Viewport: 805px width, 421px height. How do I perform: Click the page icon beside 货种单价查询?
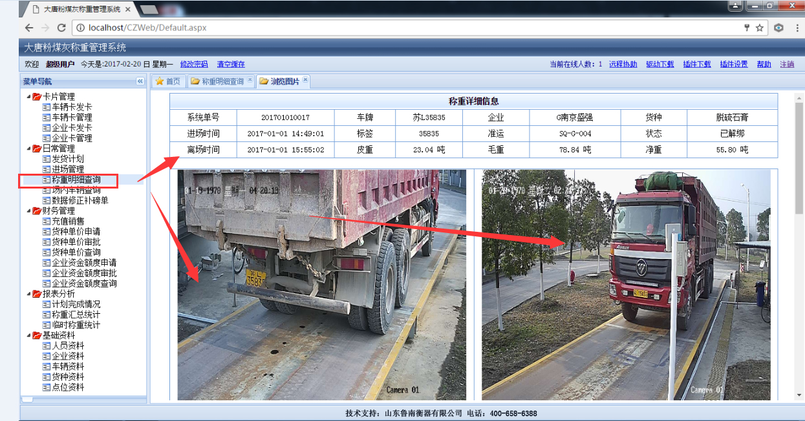47,252
